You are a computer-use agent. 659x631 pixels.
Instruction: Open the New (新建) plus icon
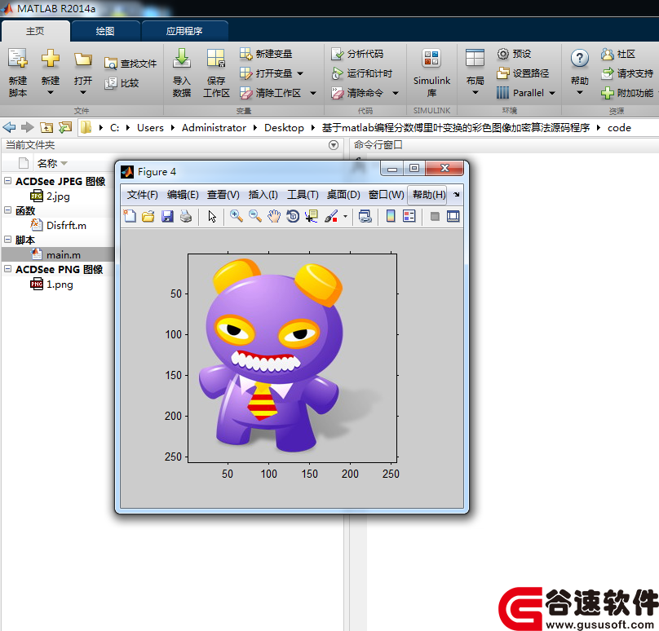50,58
